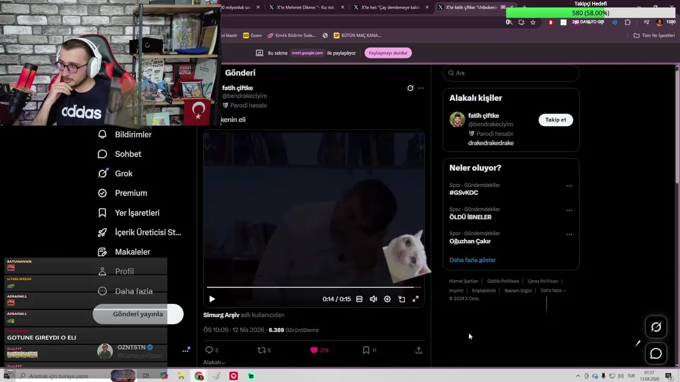The width and height of the screenshot is (680, 382).
Task: Switch the video to full screen
Action: tap(415, 299)
